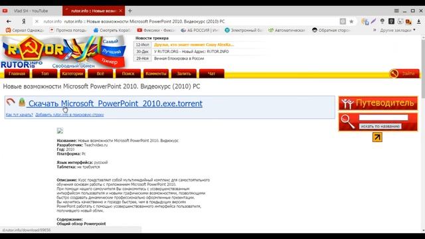Viewport: 425px width, 239px height.
Task: Select the rutor.info browser tab
Action: 94,11
